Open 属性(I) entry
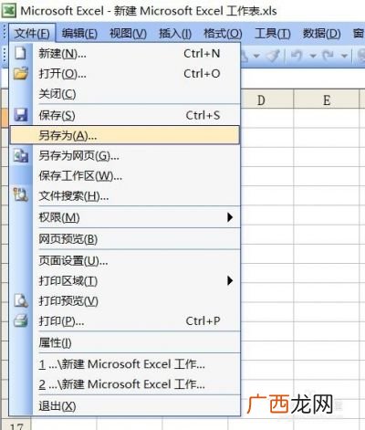This screenshot has height=430, width=365. coord(125,342)
